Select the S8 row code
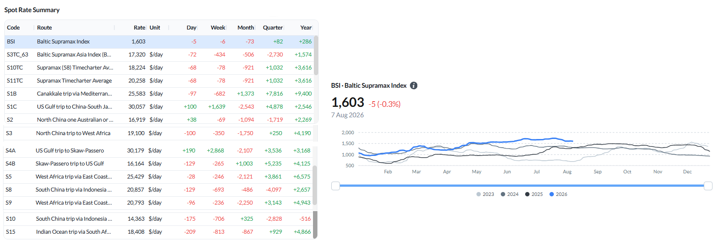Image resolution: width=719 pixels, height=245 pixels. [x=9, y=190]
